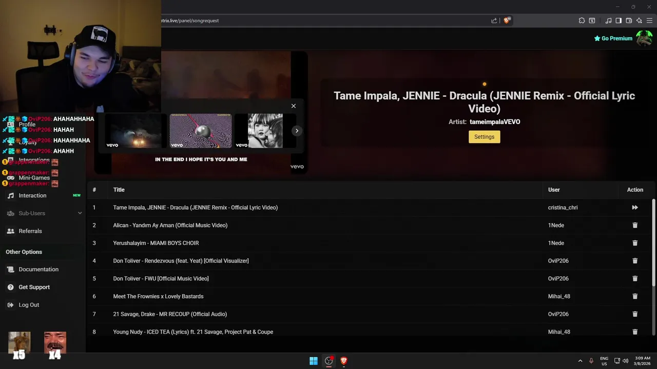Select the black-and-white portrait video thumbnail
The image size is (657, 369).
click(265, 131)
